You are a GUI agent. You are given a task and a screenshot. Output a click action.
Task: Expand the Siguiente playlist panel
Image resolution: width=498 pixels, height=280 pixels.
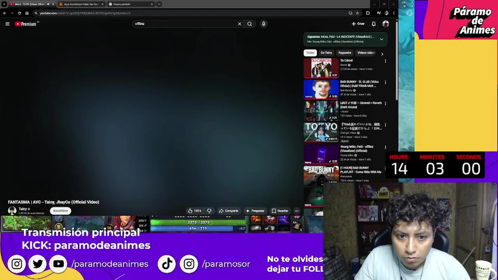click(x=381, y=39)
